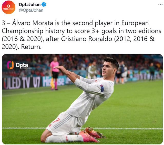Screen dimensions: 164x145
Task: Click the Opta wordmark beside the logo
Action: [x=22, y=65]
